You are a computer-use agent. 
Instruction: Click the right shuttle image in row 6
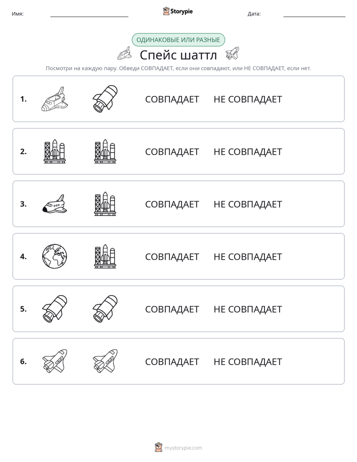coord(105,361)
